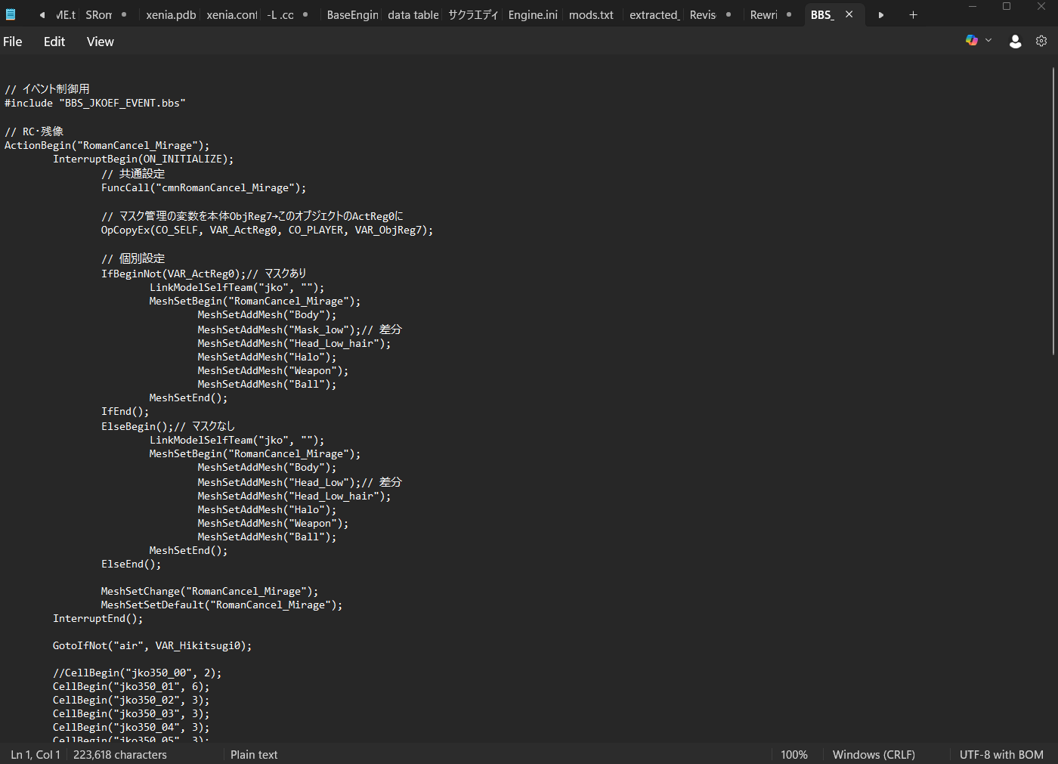
Task: Click the //CellBegin("jko350_00", 2) line
Action: coord(138,673)
